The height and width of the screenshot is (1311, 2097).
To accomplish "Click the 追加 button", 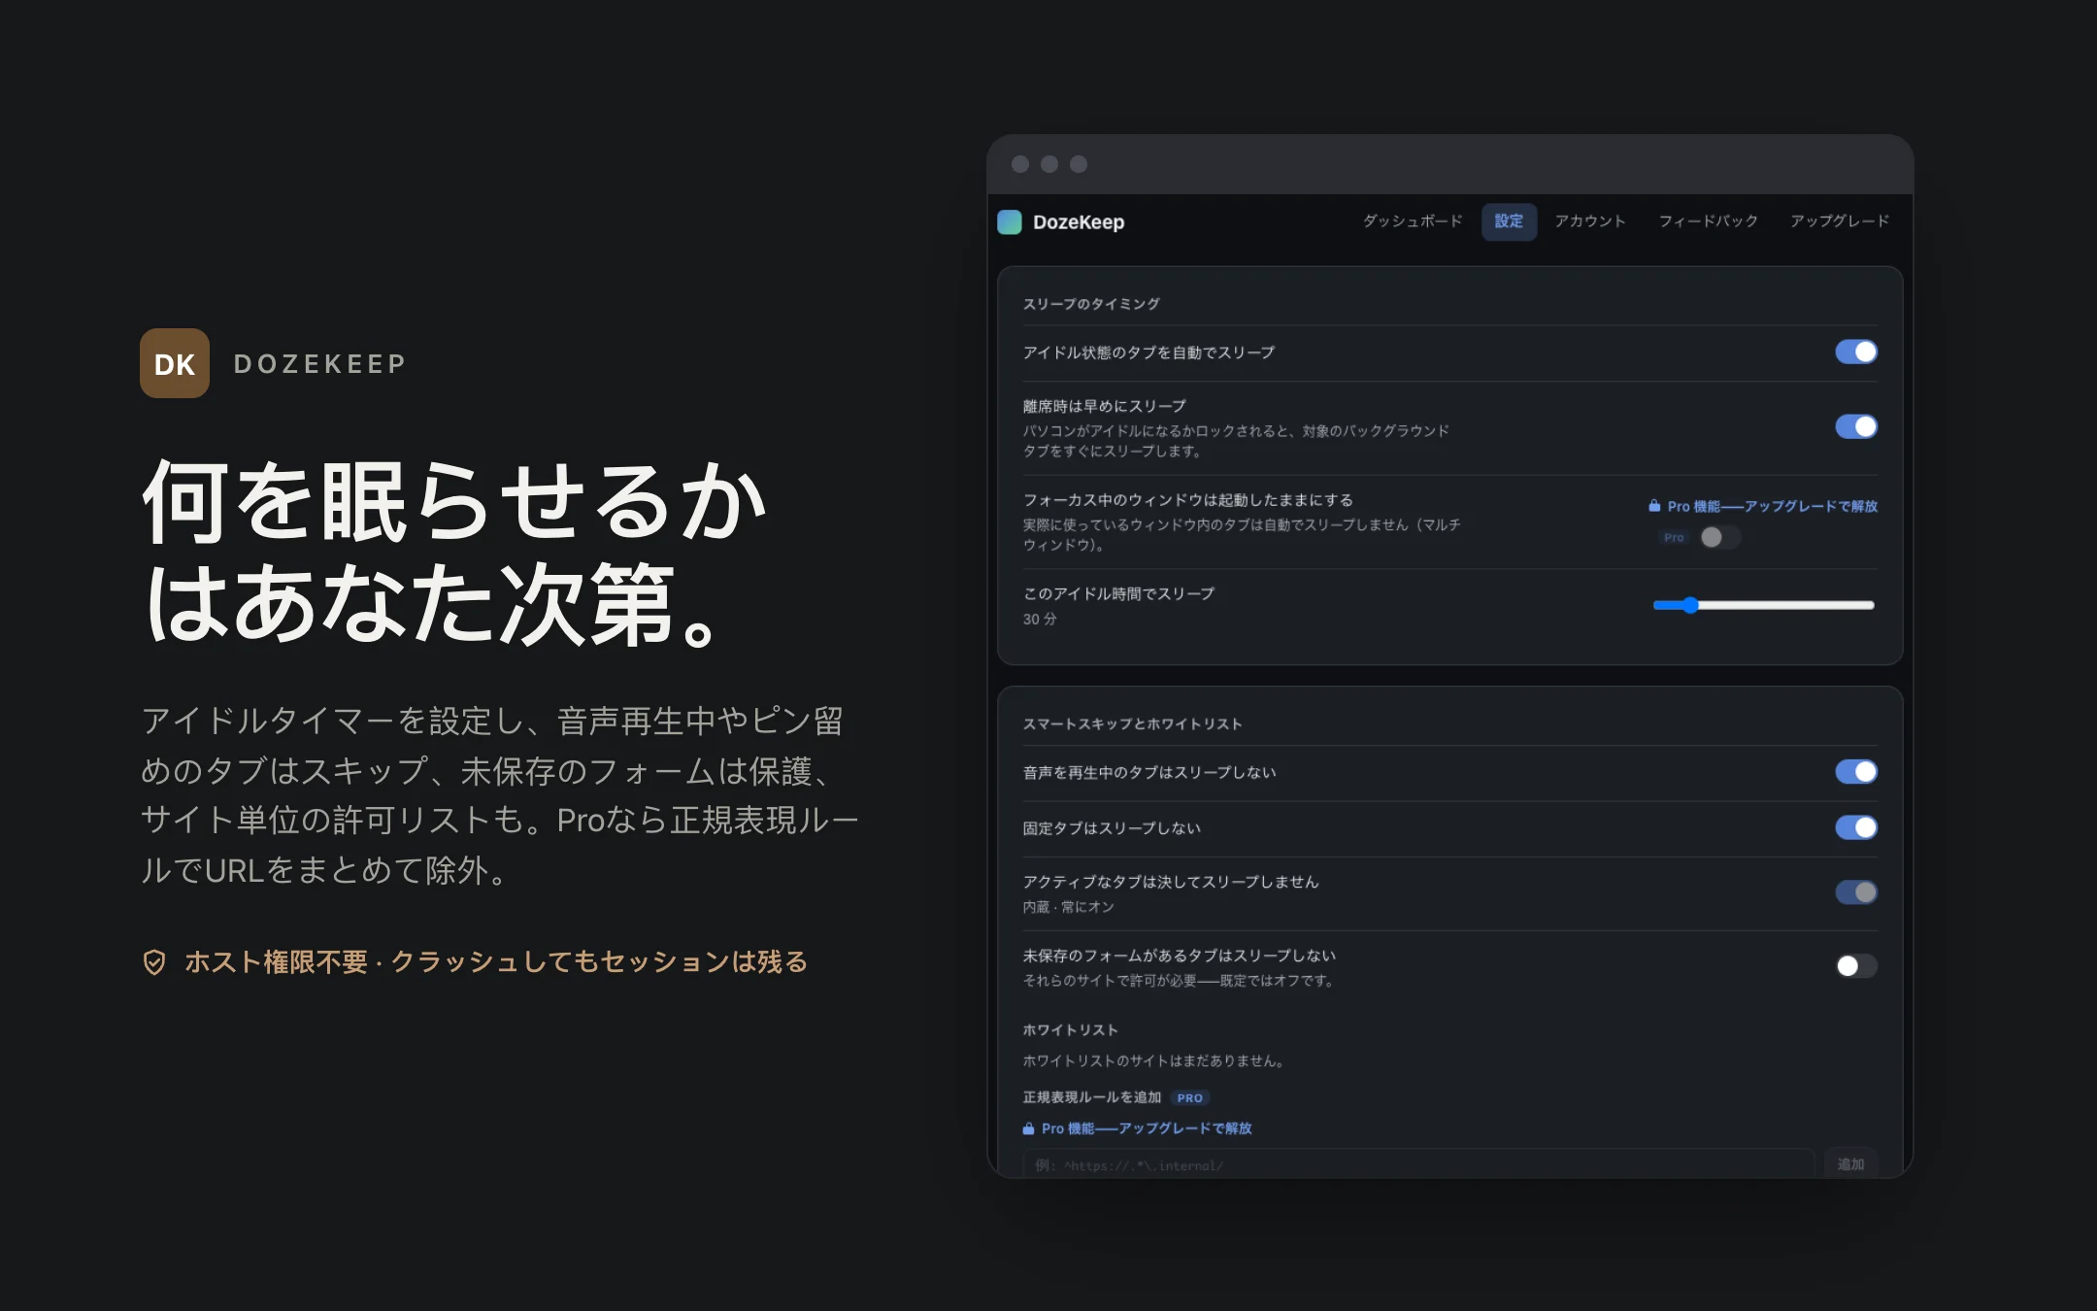I will pyautogui.click(x=1850, y=1164).
